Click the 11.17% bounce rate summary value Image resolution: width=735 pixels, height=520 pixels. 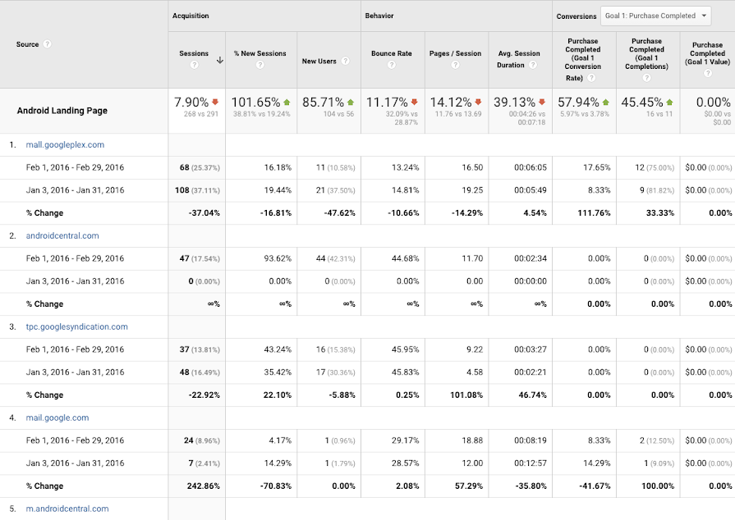[387, 102]
